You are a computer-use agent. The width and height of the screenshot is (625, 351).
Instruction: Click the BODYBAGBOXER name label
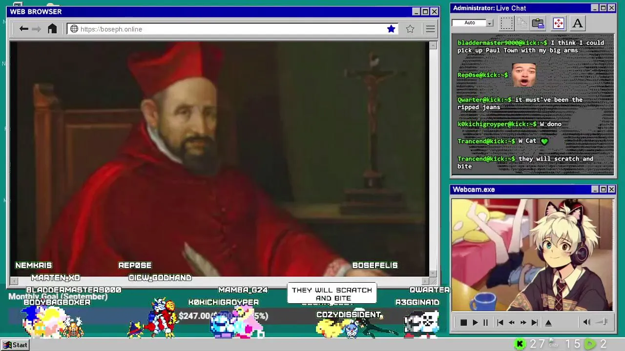click(x=57, y=302)
